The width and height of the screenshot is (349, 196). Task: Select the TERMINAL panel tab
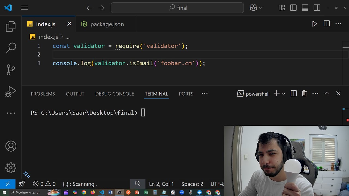156,94
